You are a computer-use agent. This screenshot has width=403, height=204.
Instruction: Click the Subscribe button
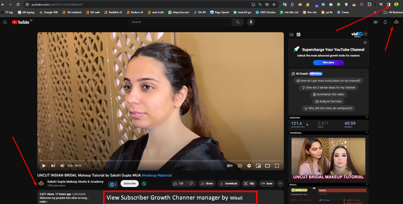[x=130, y=184]
